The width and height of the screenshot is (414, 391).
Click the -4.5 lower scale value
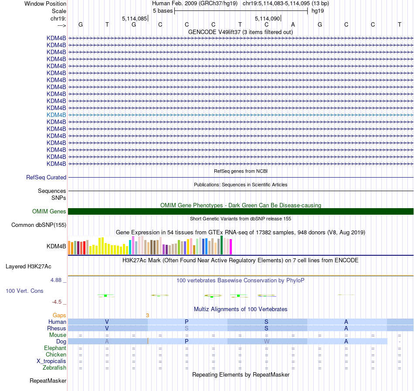coord(57,302)
